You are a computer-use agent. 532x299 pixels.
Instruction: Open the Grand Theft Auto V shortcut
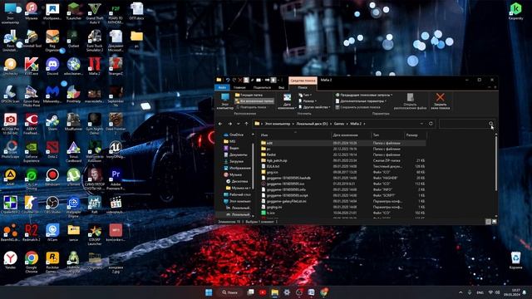[x=95, y=13]
